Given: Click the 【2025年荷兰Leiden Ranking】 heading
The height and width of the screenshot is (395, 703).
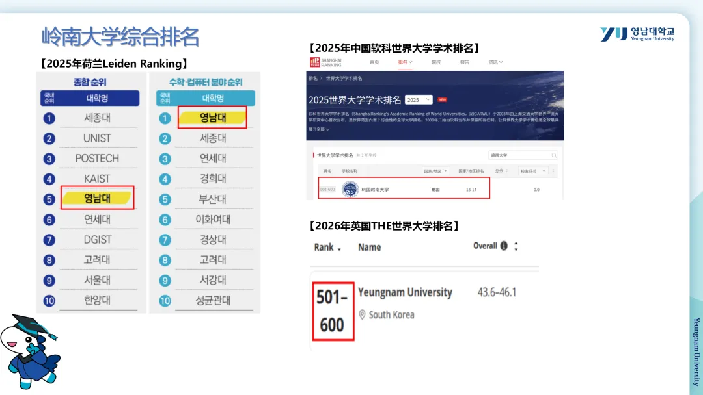Looking at the screenshot, I should [x=113, y=64].
